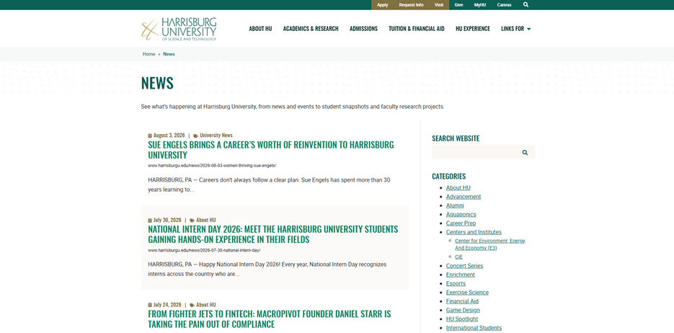The image size is (674, 333).
Task: Click Request Info in top bar
Action: click(x=411, y=5)
